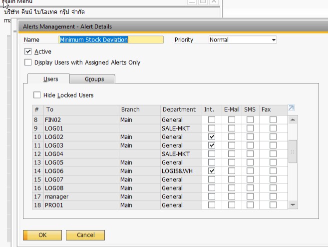Click the PRO01 user name cell
The image size is (328, 247).
81,205
